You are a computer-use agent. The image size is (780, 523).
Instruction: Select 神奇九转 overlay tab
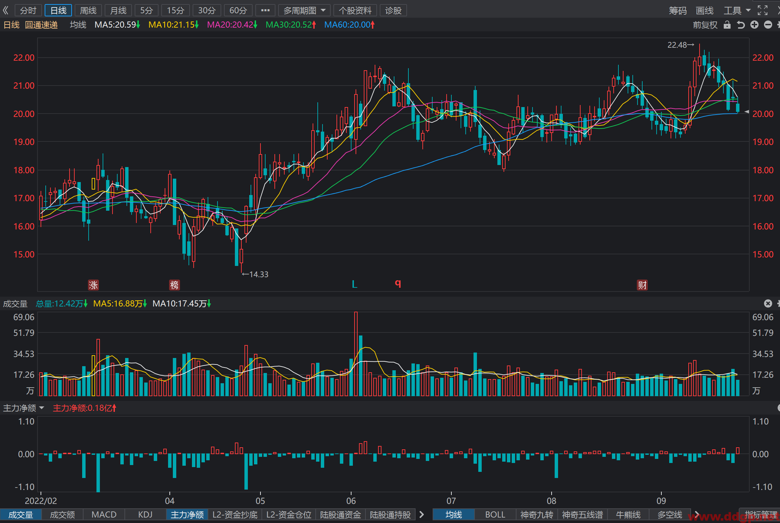[x=537, y=514]
